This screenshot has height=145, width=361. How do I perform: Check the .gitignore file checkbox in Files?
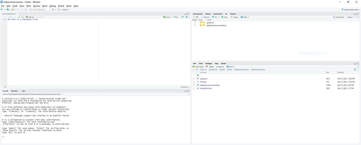pyautogui.click(x=194, y=79)
